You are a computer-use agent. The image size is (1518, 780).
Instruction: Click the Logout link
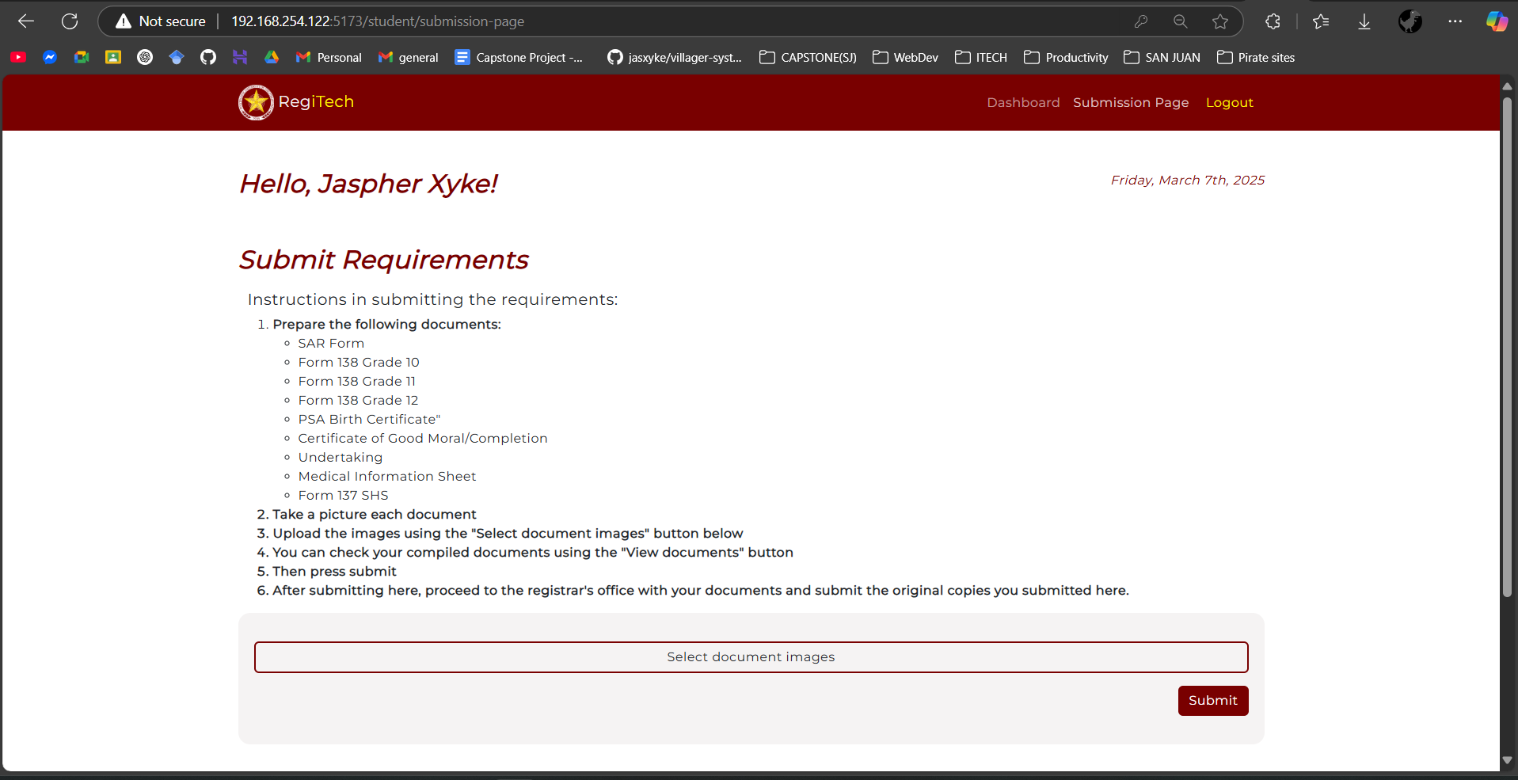[x=1229, y=102]
